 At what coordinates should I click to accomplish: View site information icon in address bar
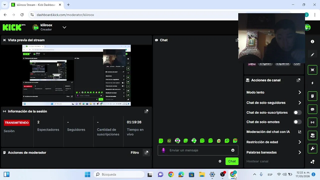tap(32, 15)
